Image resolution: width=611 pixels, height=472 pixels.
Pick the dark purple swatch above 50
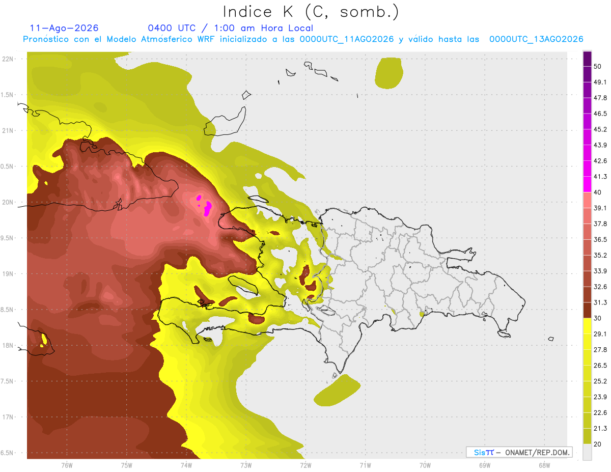coord(588,59)
